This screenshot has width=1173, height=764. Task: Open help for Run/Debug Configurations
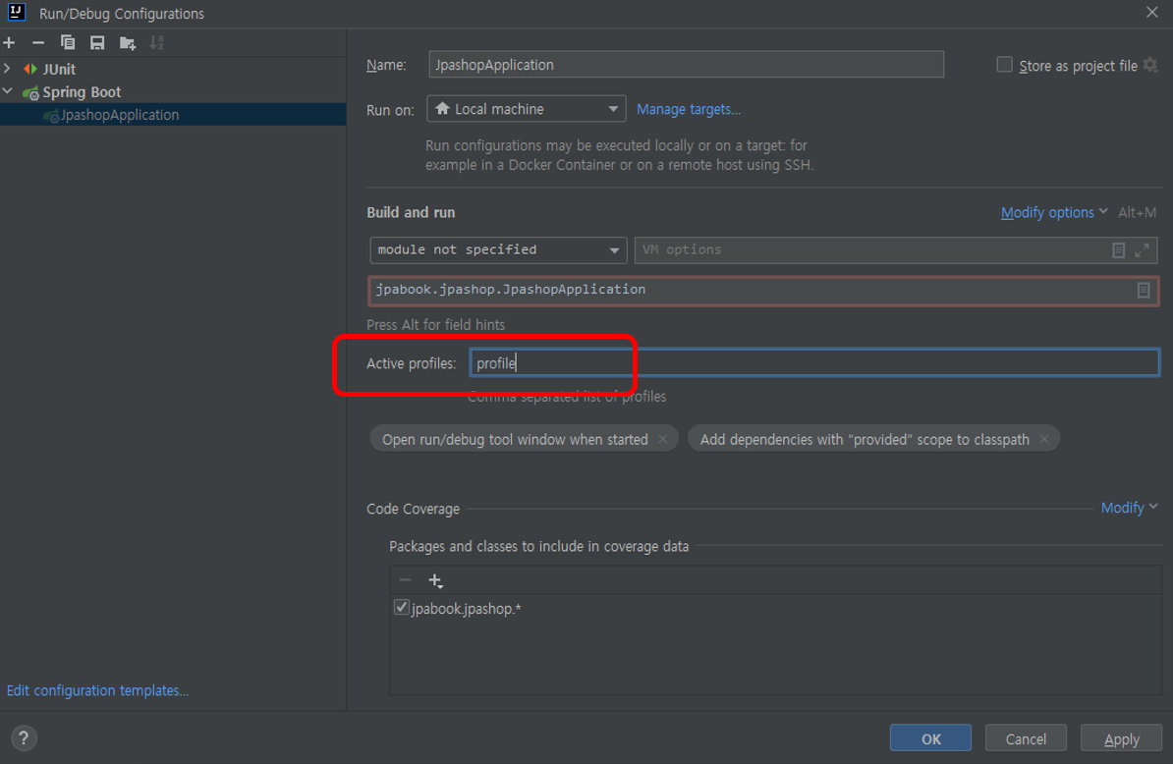(24, 737)
